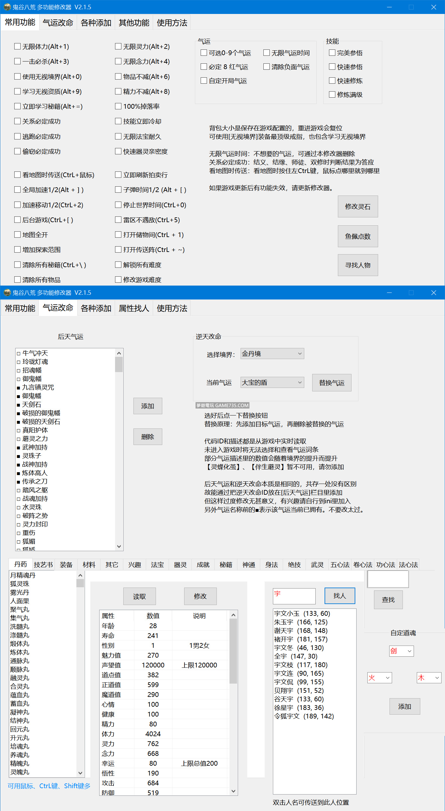Select the 法宝 tab
The height and width of the screenshot is (811, 445).
[157, 565]
